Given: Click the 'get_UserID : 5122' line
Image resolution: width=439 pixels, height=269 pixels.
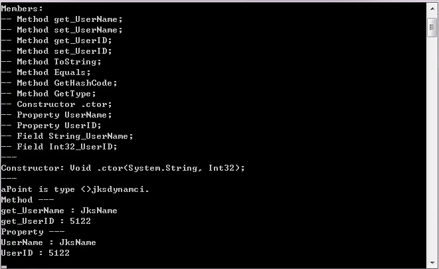Looking at the screenshot, I should 46,221.
